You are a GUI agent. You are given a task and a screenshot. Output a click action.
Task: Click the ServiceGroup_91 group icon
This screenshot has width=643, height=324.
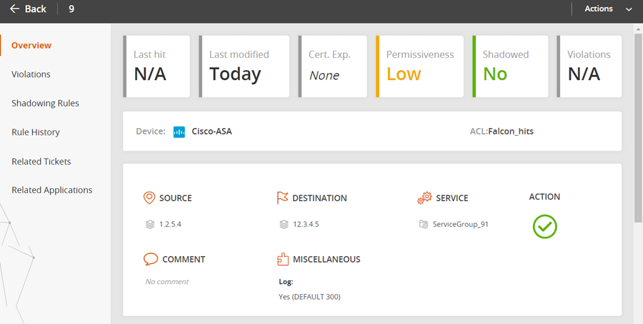[424, 224]
